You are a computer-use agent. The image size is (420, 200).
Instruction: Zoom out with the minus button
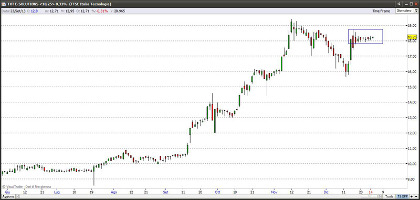point(416,196)
